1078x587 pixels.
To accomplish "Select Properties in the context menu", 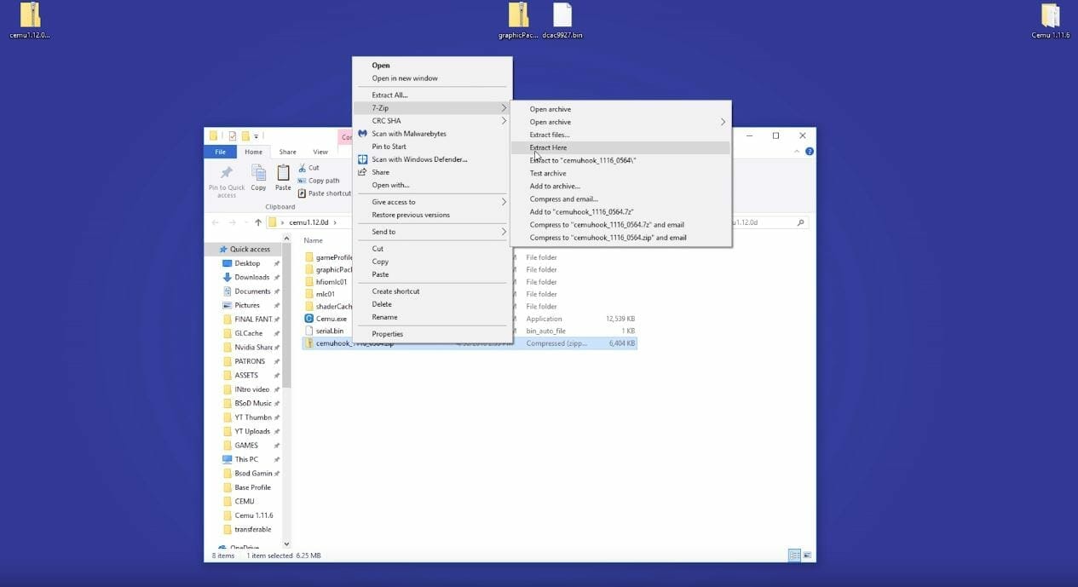I will tap(387, 334).
